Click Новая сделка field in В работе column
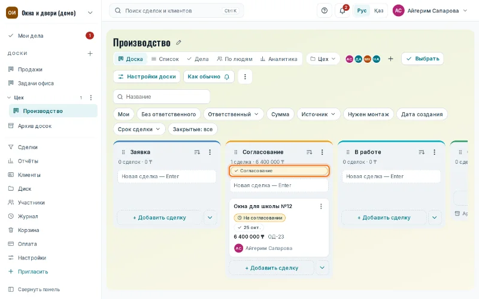Image resolution: width=479 pixels, height=299 pixels. coord(392,176)
